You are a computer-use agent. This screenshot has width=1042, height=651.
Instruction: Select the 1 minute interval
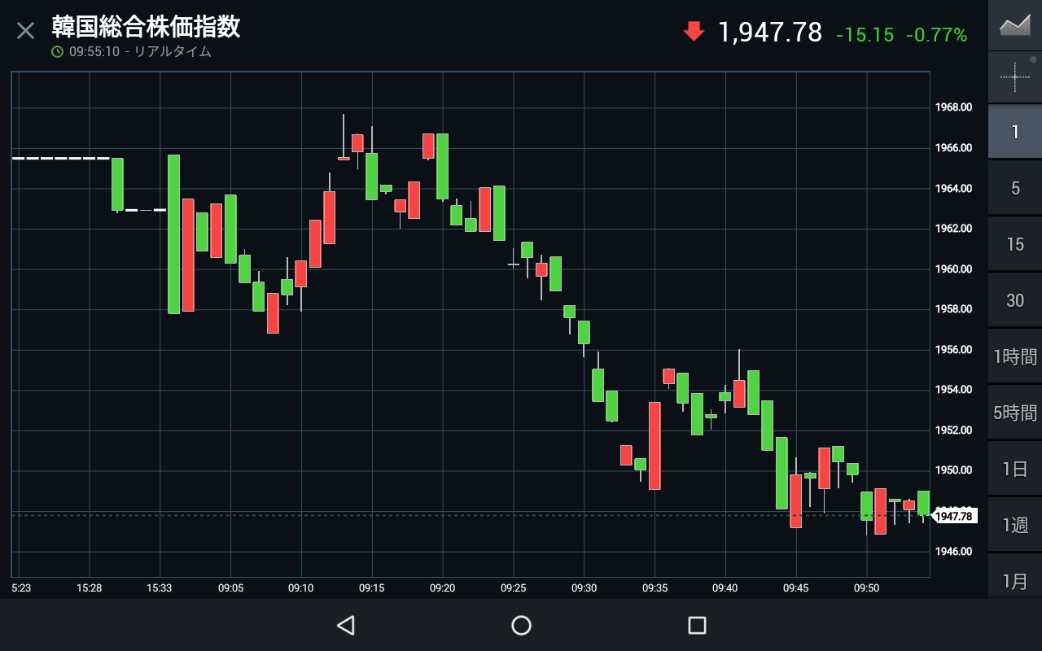pyautogui.click(x=1014, y=132)
